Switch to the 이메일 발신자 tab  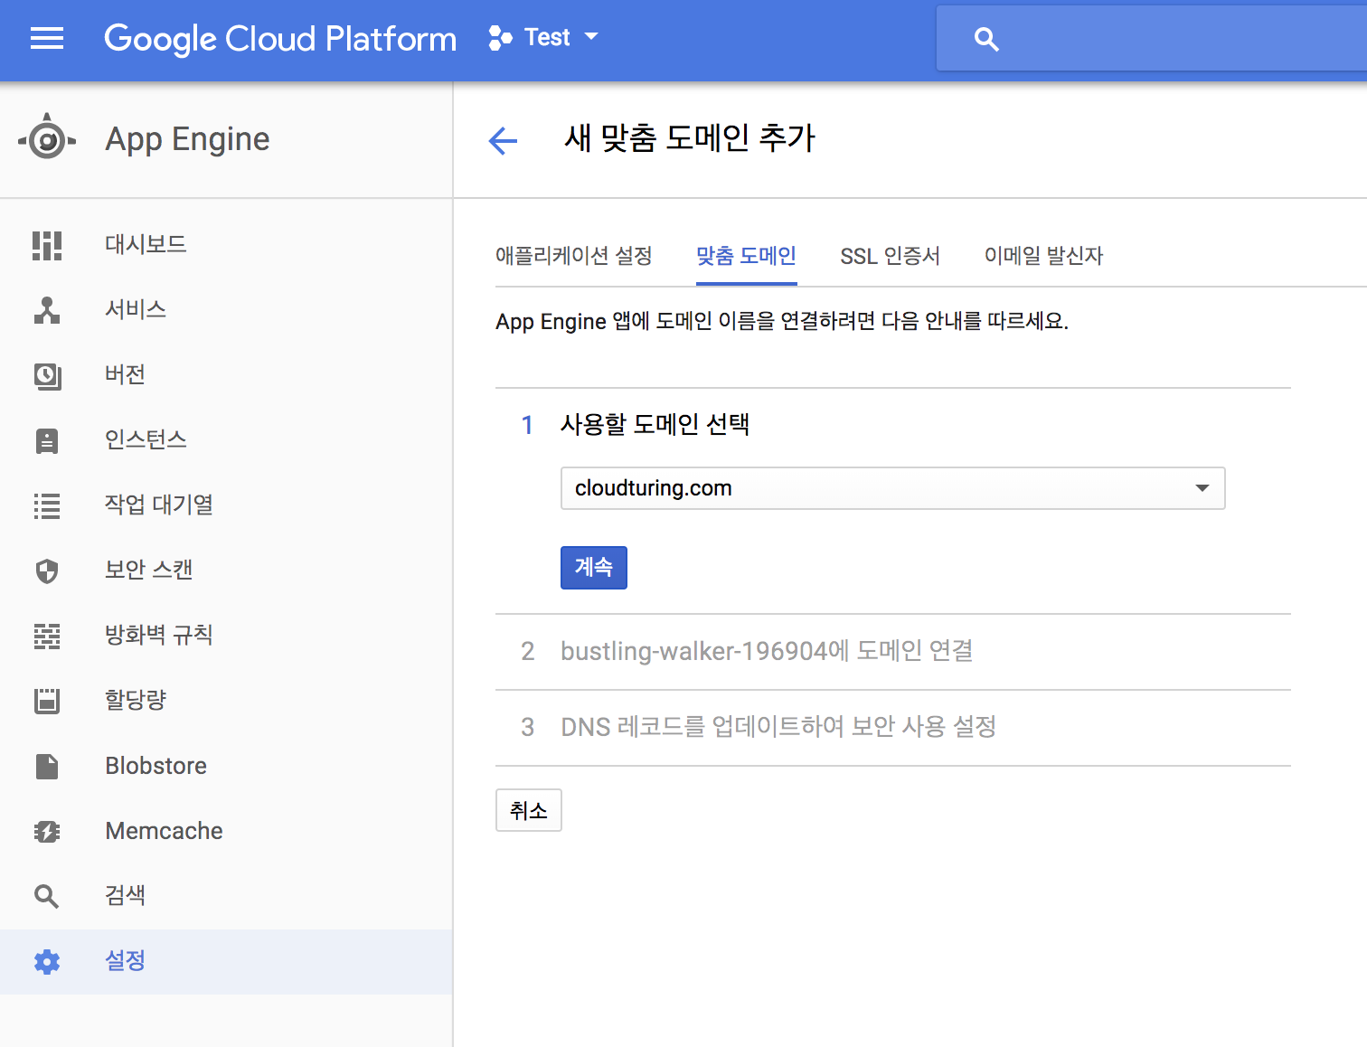pos(1043,256)
